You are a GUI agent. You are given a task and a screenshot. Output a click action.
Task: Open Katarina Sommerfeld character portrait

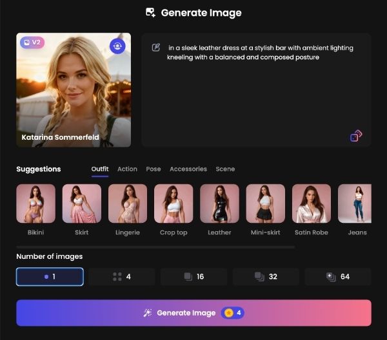click(74, 90)
